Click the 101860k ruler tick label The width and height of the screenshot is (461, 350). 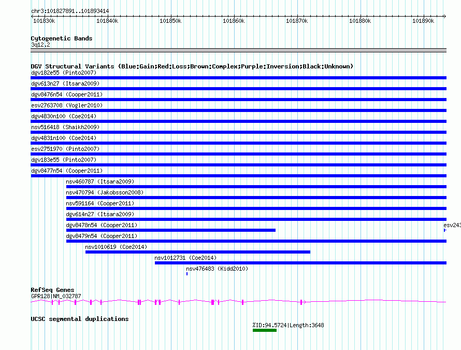tap(234, 21)
